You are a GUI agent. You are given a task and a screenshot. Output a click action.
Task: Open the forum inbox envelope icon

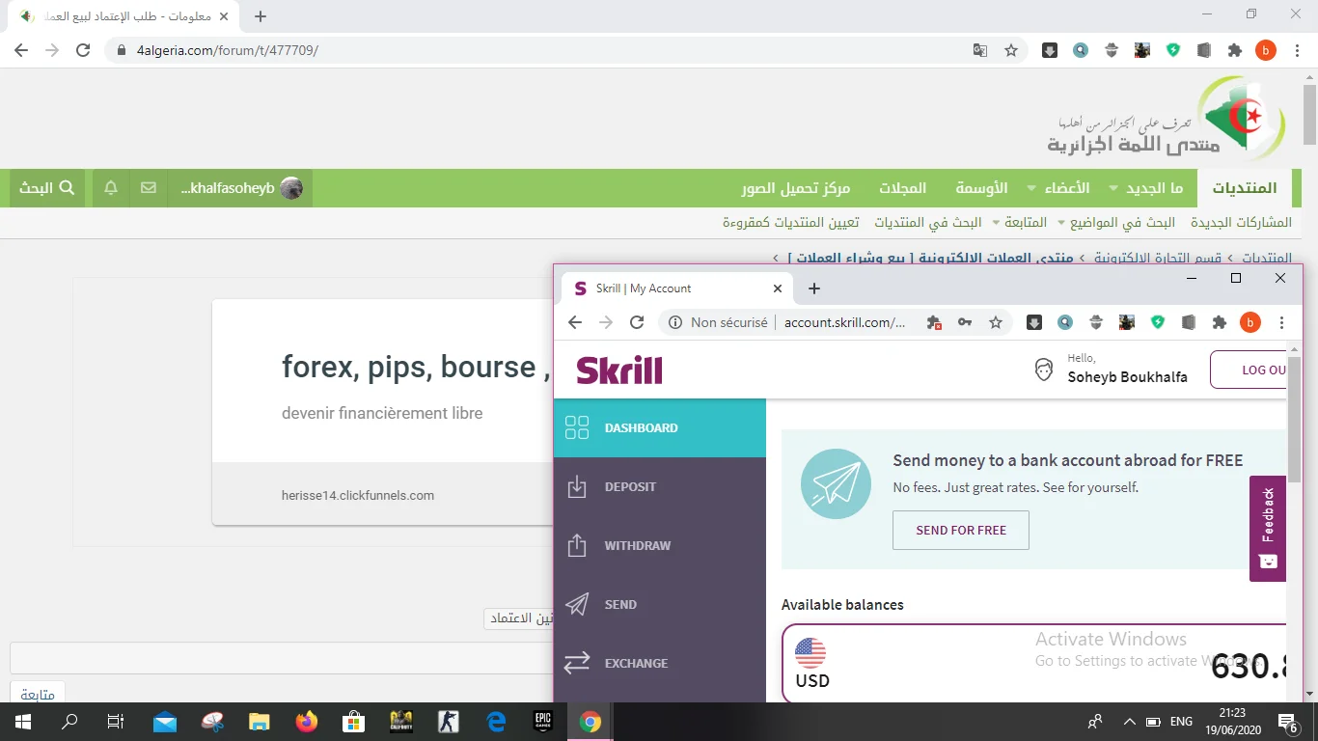pos(148,188)
